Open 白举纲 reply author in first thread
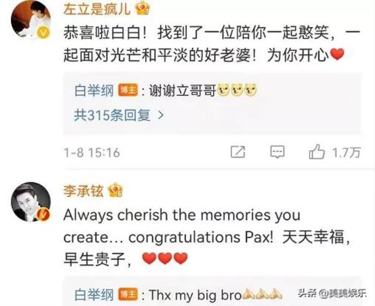Image resolution: width=375 pixels, height=306 pixels. (94, 91)
